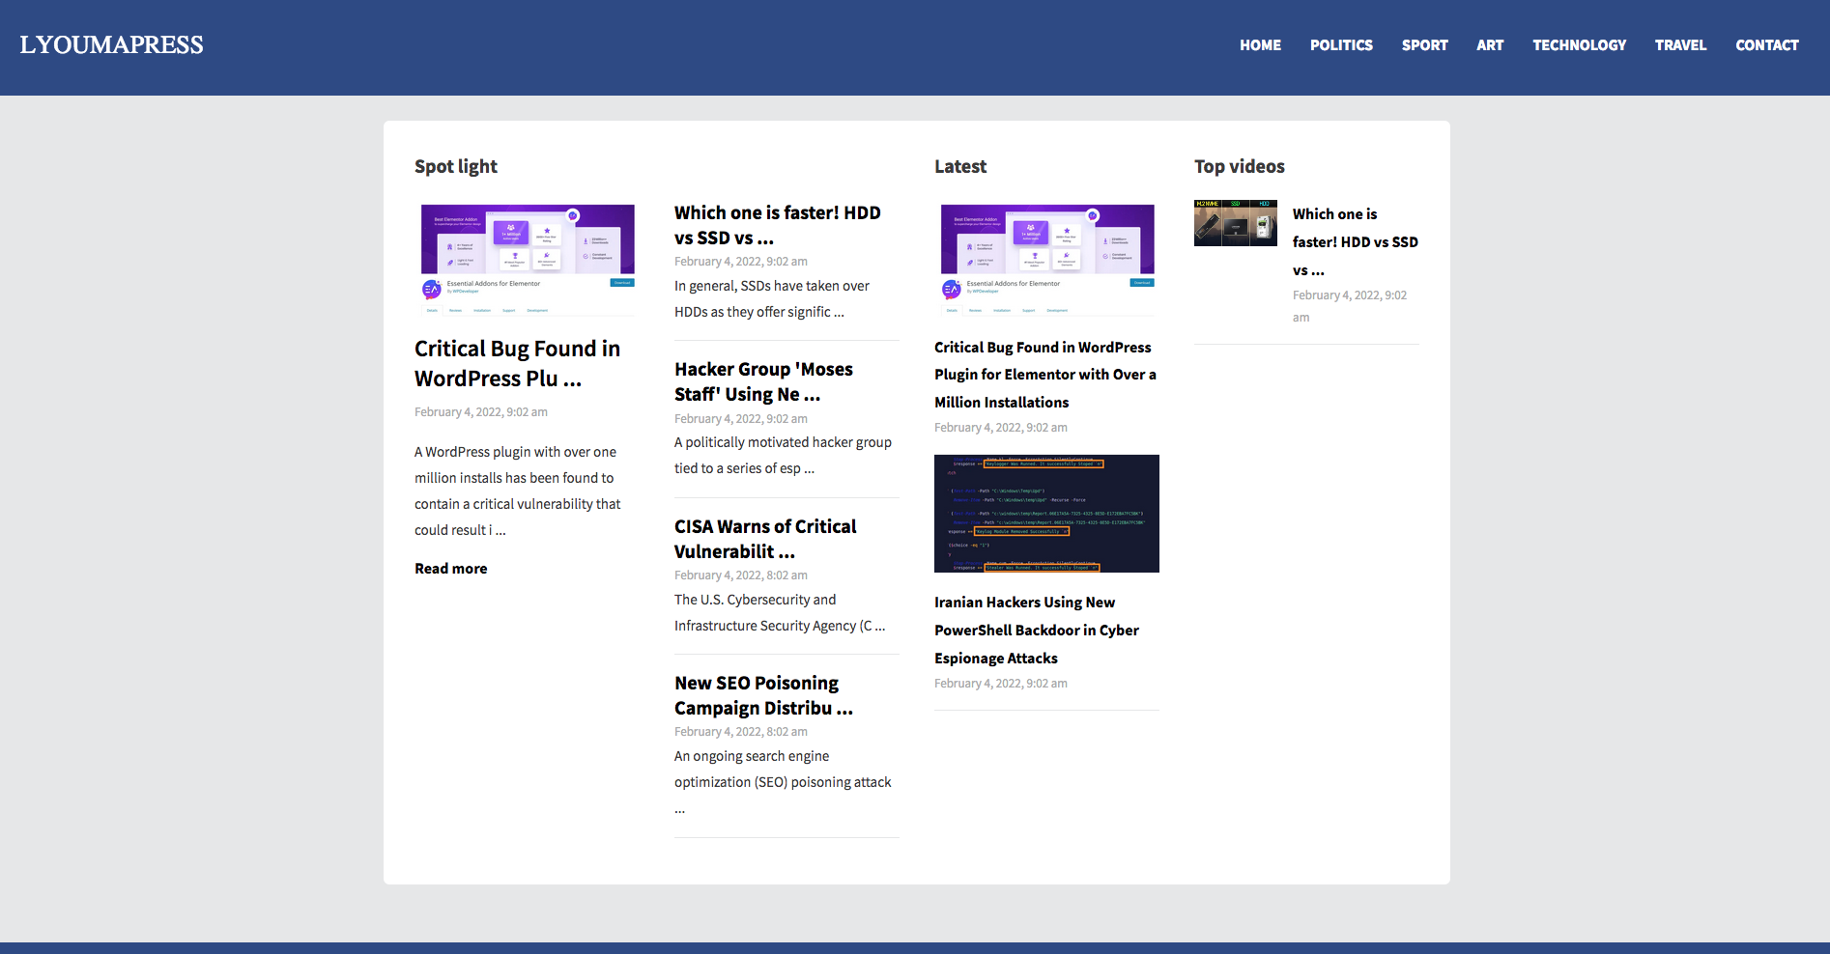
Task: Open the TECHNOLOGY menu item
Action: click(1579, 45)
